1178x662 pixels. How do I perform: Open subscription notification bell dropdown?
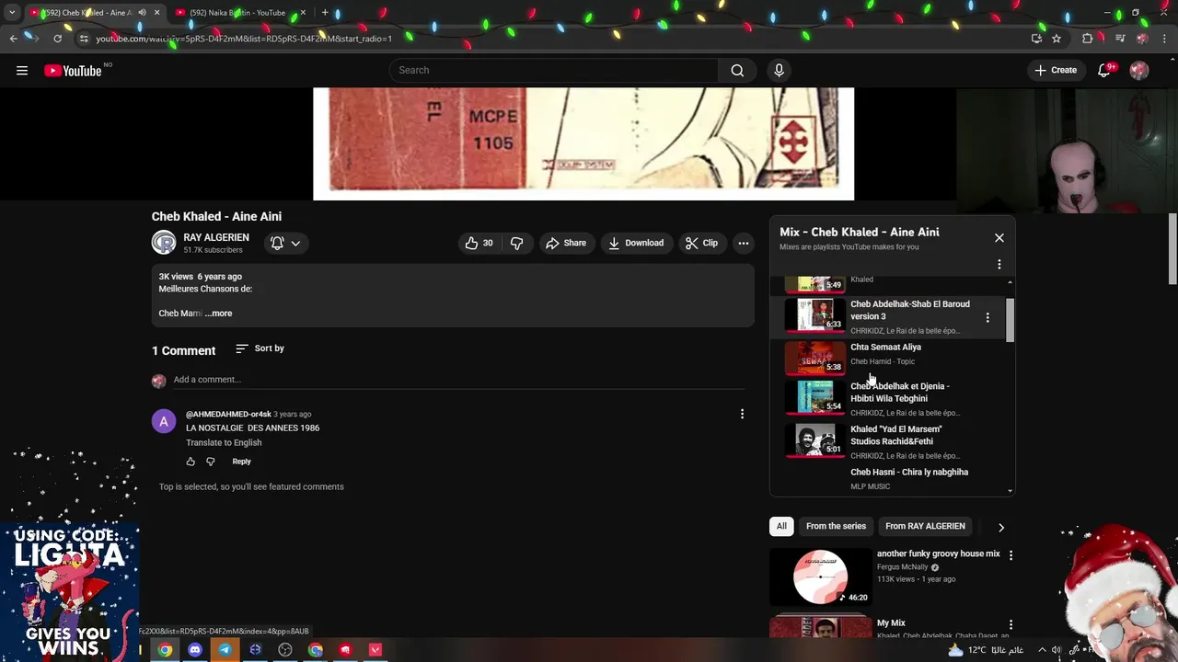tap(285, 243)
